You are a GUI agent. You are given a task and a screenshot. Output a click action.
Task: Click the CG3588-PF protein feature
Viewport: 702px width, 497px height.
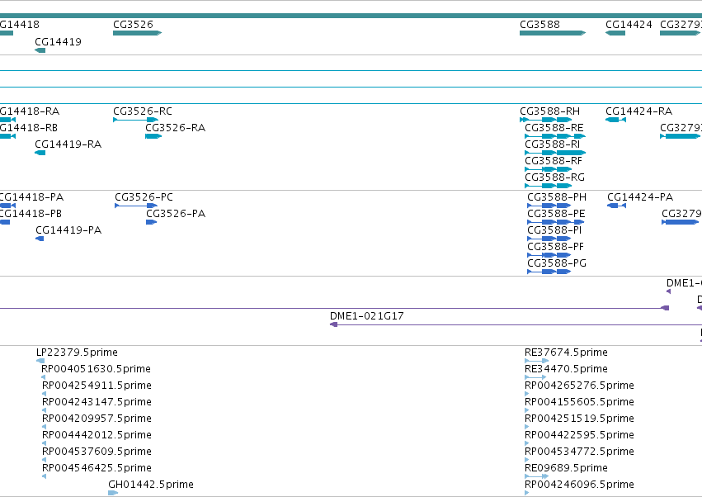(x=549, y=255)
